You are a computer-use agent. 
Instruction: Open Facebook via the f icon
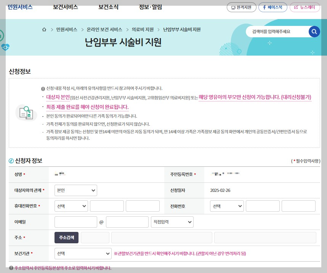click(x=265, y=7)
